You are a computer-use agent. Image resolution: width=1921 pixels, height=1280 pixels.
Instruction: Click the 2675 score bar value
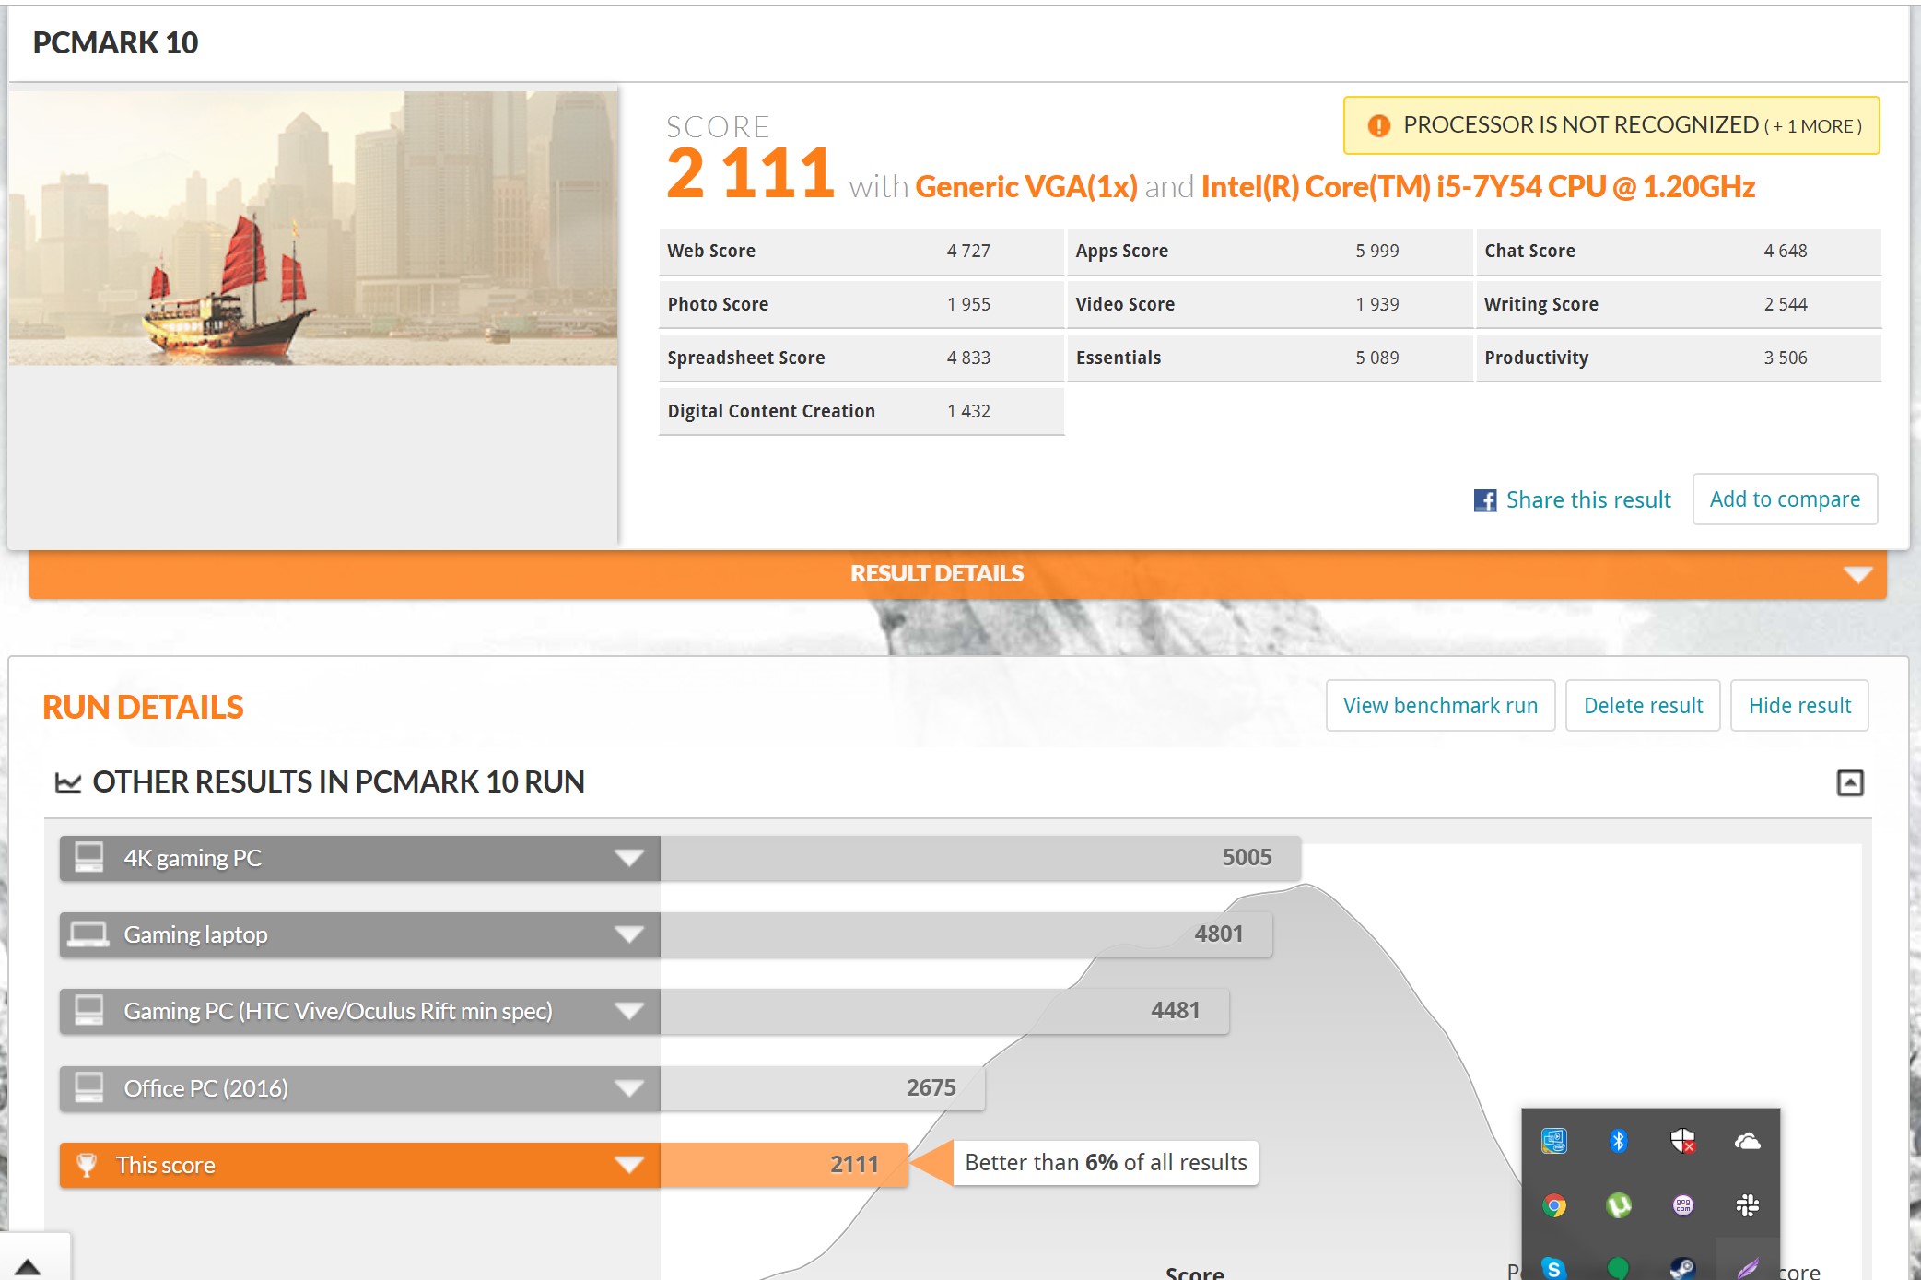click(931, 1088)
